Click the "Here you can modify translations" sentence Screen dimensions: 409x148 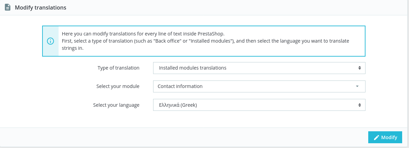click(x=143, y=34)
